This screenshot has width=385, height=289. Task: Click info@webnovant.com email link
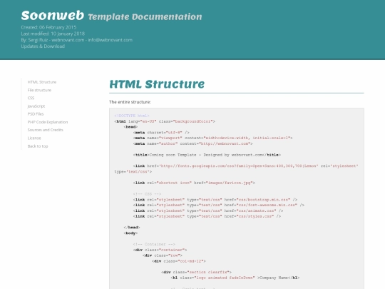(x=111, y=40)
